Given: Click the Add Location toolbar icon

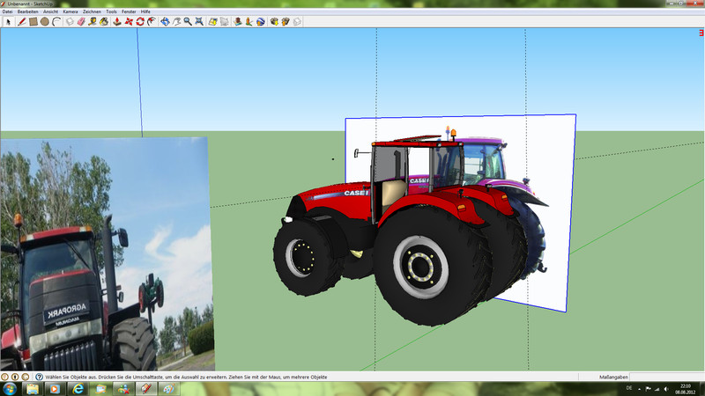Looking at the screenshot, I should (x=212, y=21).
